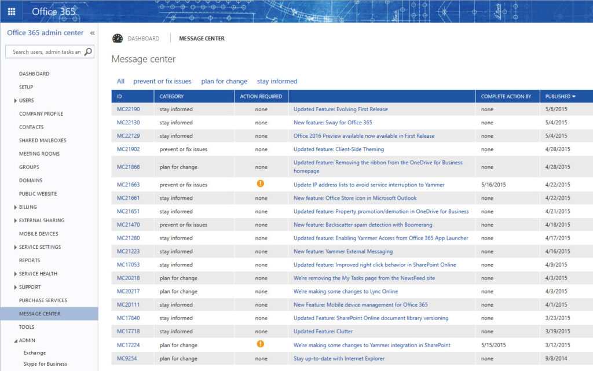Click the Action Required column header
This screenshot has width=593, height=371.
tap(261, 96)
